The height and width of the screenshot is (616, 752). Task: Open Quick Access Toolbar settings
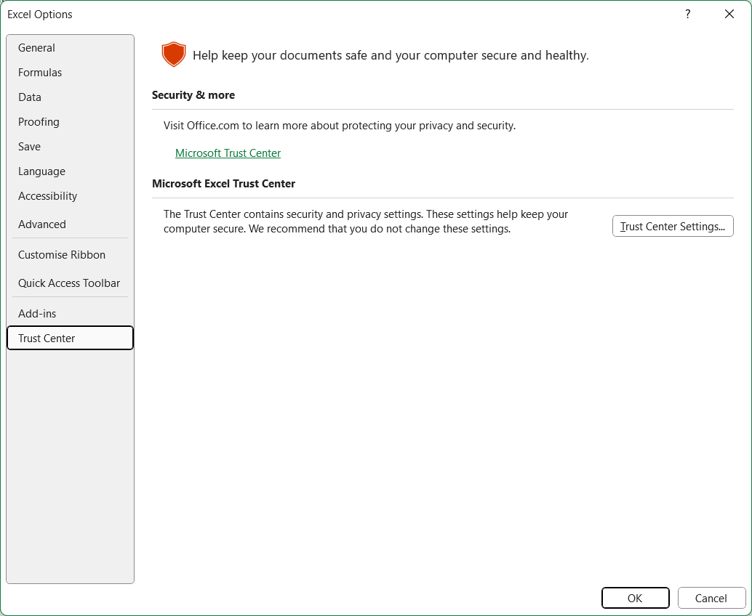69,283
